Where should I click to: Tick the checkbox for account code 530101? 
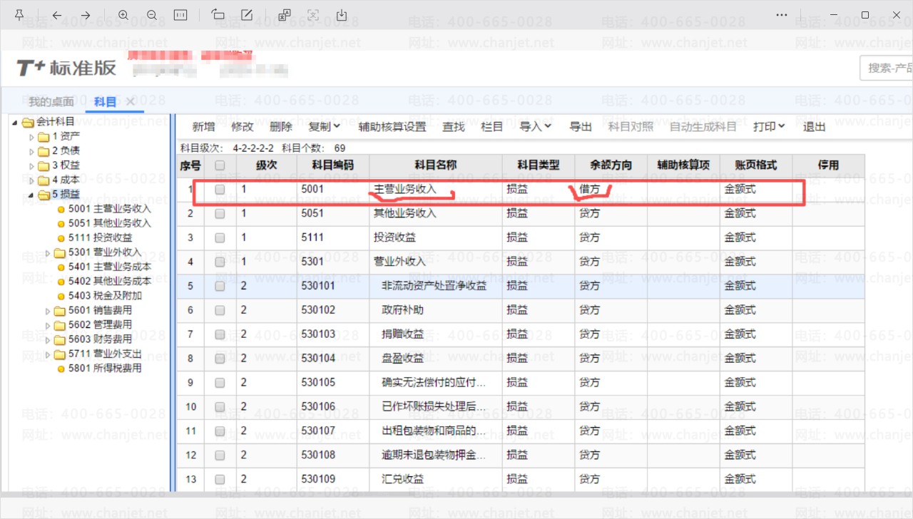coord(220,286)
